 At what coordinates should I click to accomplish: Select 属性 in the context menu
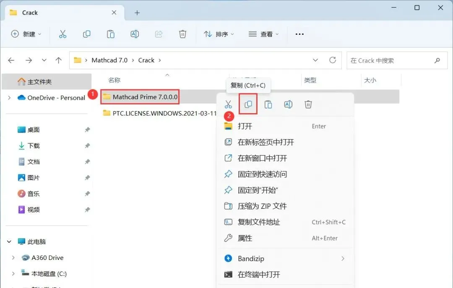[285, 238]
